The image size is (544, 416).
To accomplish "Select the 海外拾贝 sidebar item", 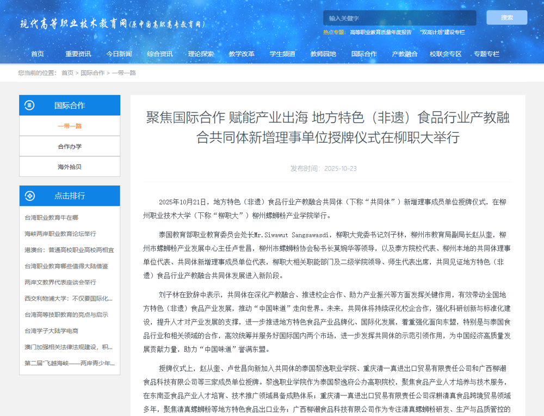I will [70, 167].
